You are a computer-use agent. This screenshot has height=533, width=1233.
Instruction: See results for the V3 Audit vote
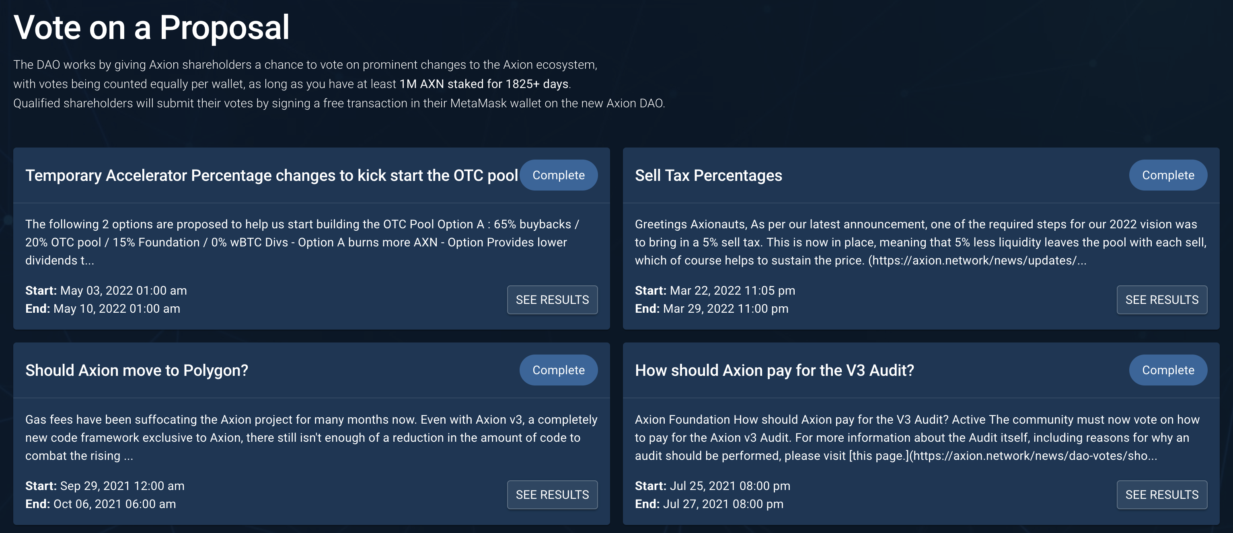click(x=1161, y=494)
